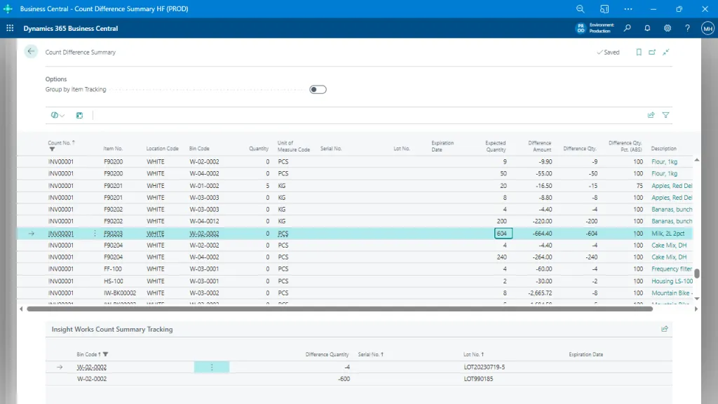Open the row options menu for F90203
Viewport: 718px width, 404px height.
tap(95, 233)
